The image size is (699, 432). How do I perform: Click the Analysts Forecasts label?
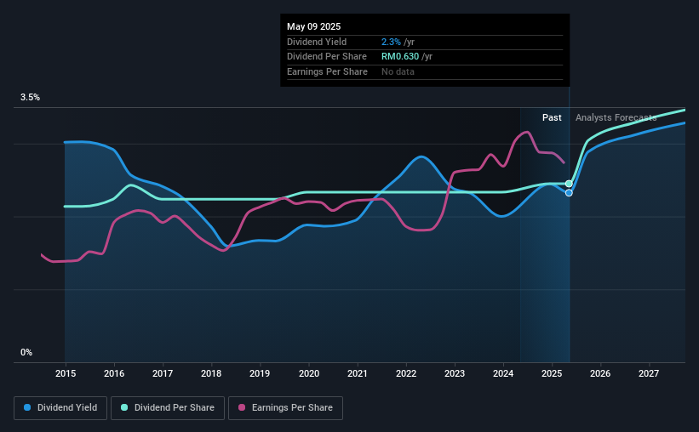point(616,117)
